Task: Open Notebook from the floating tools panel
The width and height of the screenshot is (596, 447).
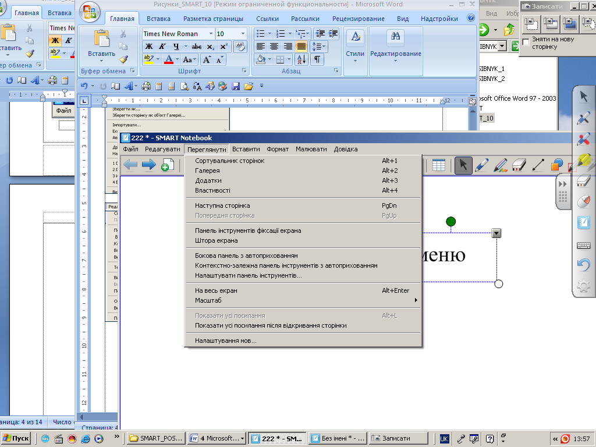Action: 583,222
